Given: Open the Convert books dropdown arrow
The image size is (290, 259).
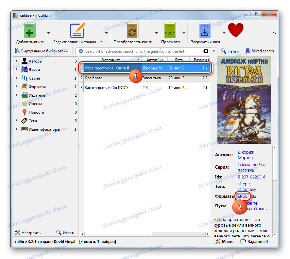Looking at the screenshot, I should pos(156,33).
